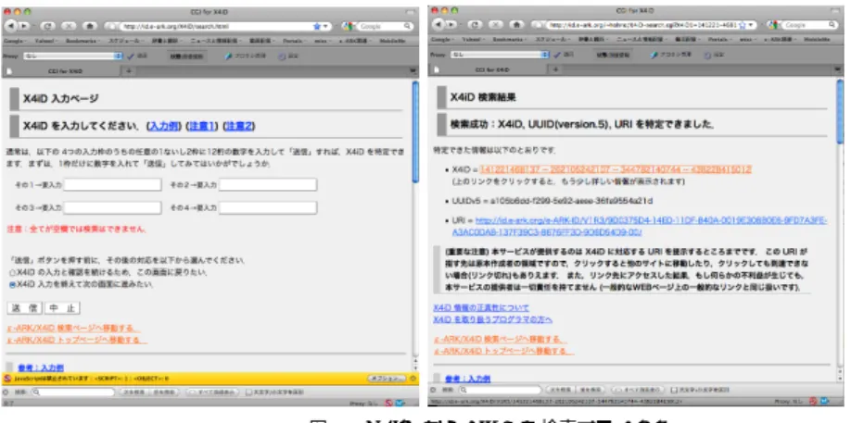The width and height of the screenshot is (851, 423).
Task: Click the 送信 submit button
Action: click(x=25, y=308)
